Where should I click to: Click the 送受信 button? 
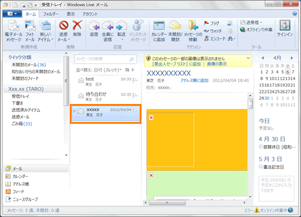251,22
